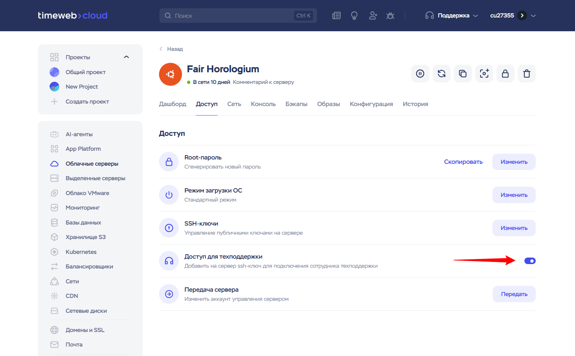Open Kubernetes in the sidebar

tap(81, 252)
